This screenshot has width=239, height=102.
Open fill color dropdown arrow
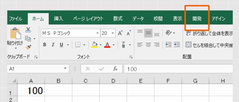[100, 45]
